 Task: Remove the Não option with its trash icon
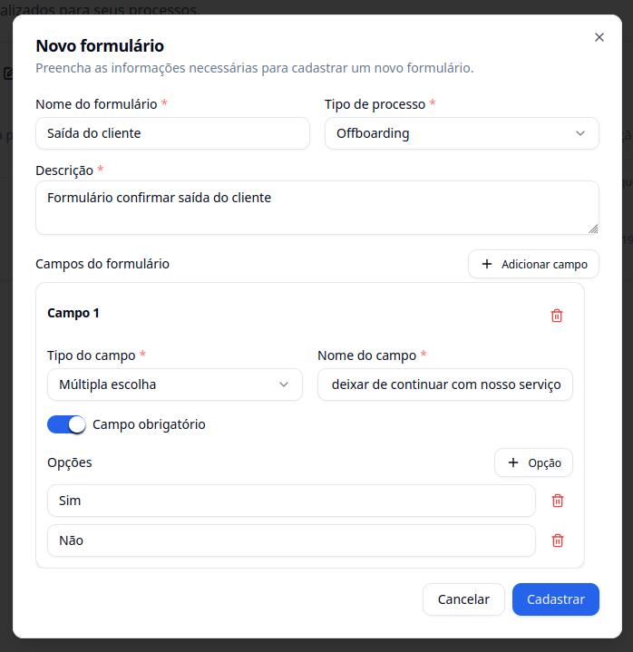click(x=558, y=540)
